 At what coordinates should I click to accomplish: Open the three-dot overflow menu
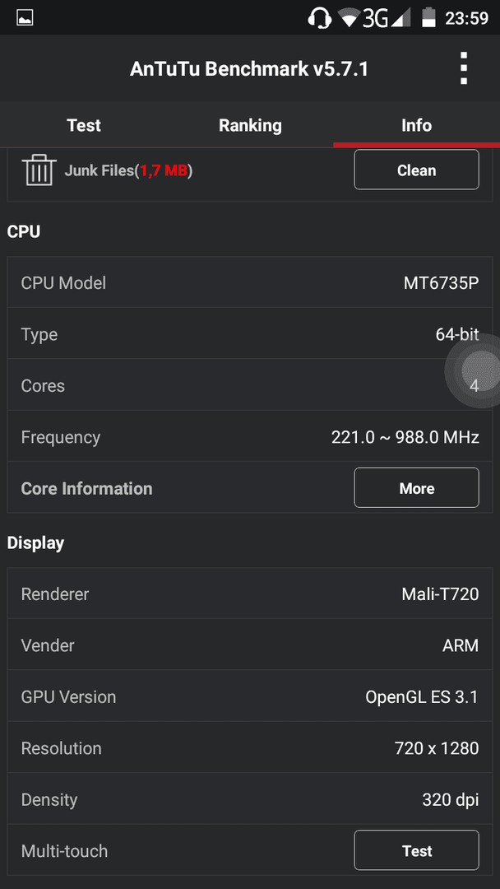click(464, 68)
